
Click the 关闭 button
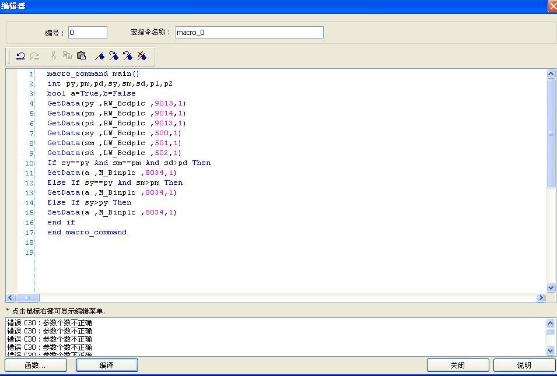[457, 365]
